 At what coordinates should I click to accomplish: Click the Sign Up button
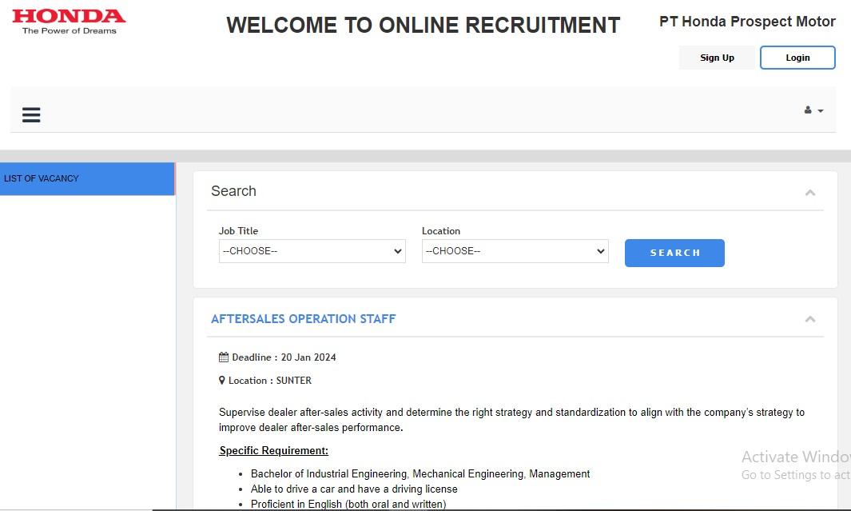tap(717, 58)
